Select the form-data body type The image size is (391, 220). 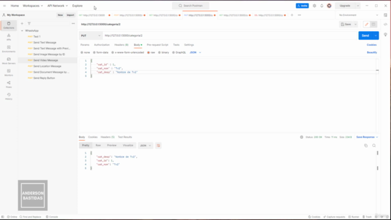[x=101, y=53]
